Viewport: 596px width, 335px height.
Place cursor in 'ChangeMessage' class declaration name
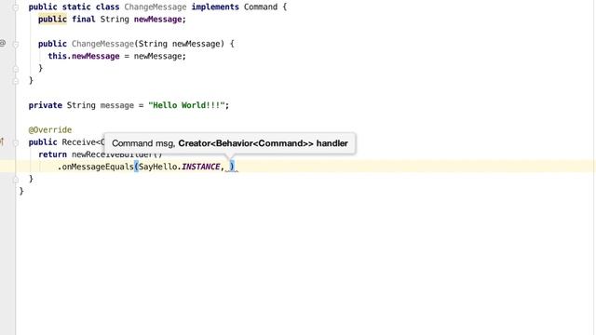click(156, 7)
